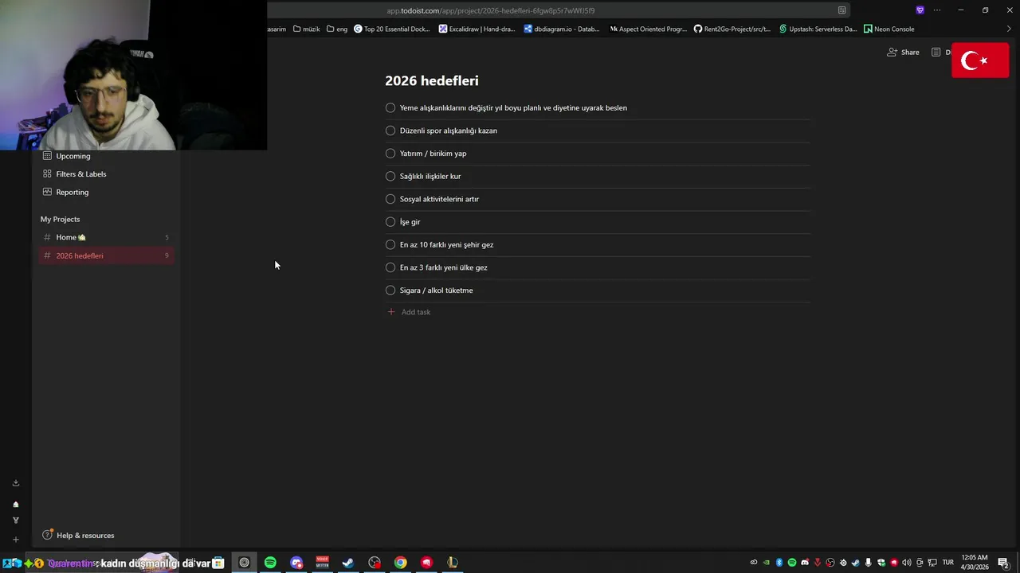
Task: Open League of Legends taskbar icon
Action: click(453, 563)
